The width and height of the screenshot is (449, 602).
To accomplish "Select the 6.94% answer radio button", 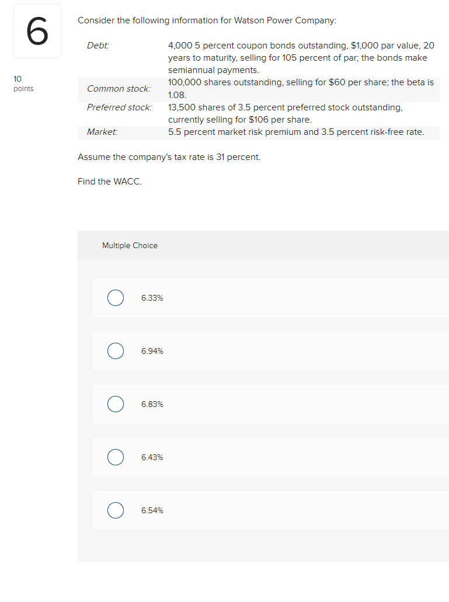I will pyautogui.click(x=116, y=351).
